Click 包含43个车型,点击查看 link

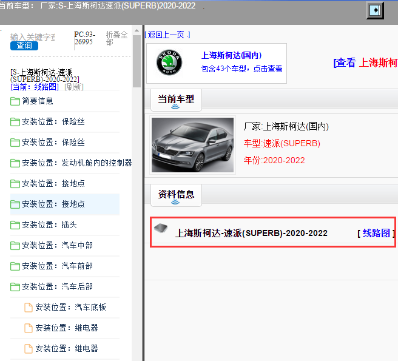pos(241,69)
